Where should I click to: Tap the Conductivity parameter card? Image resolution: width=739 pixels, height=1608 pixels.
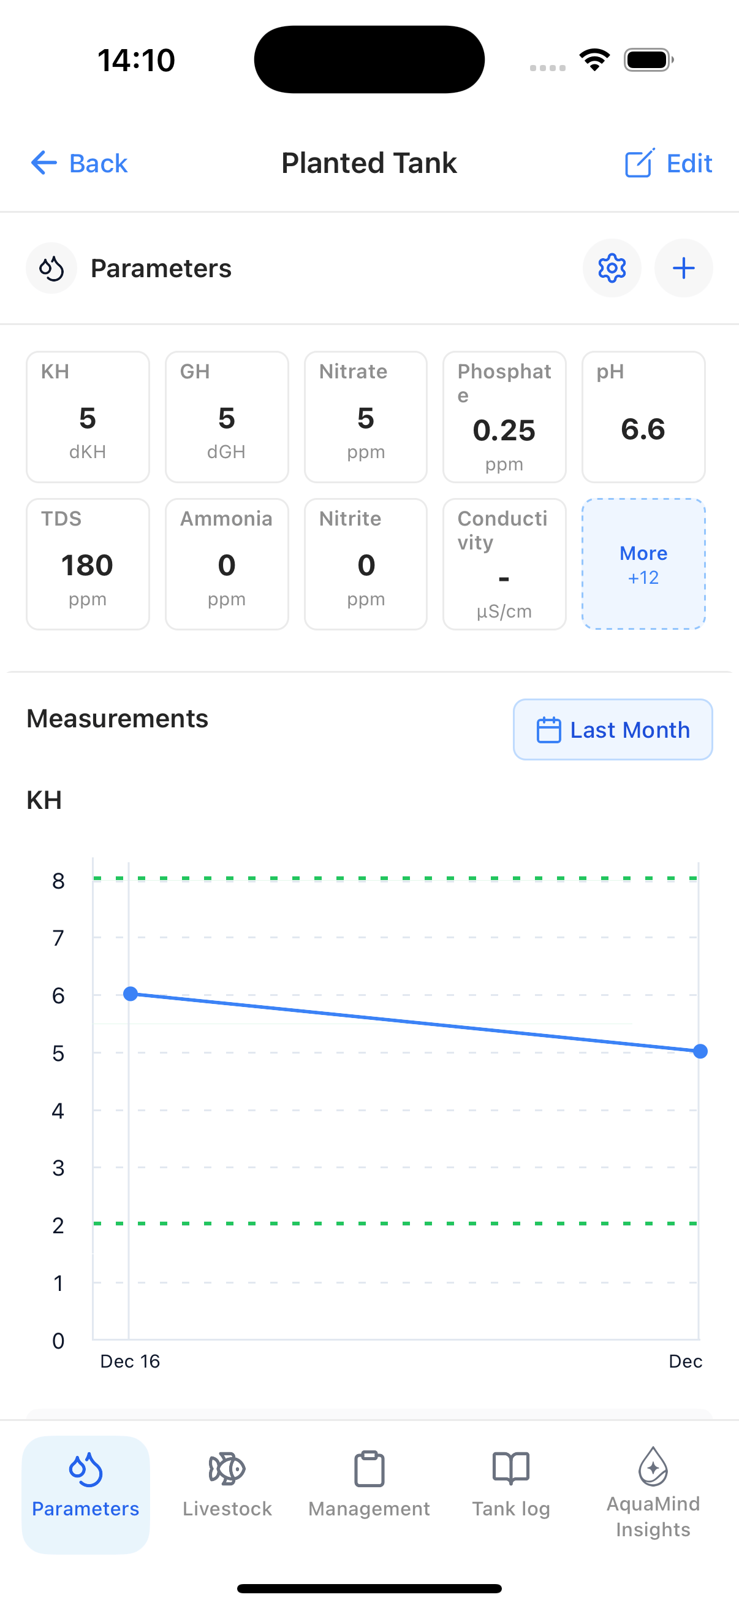coord(504,564)
